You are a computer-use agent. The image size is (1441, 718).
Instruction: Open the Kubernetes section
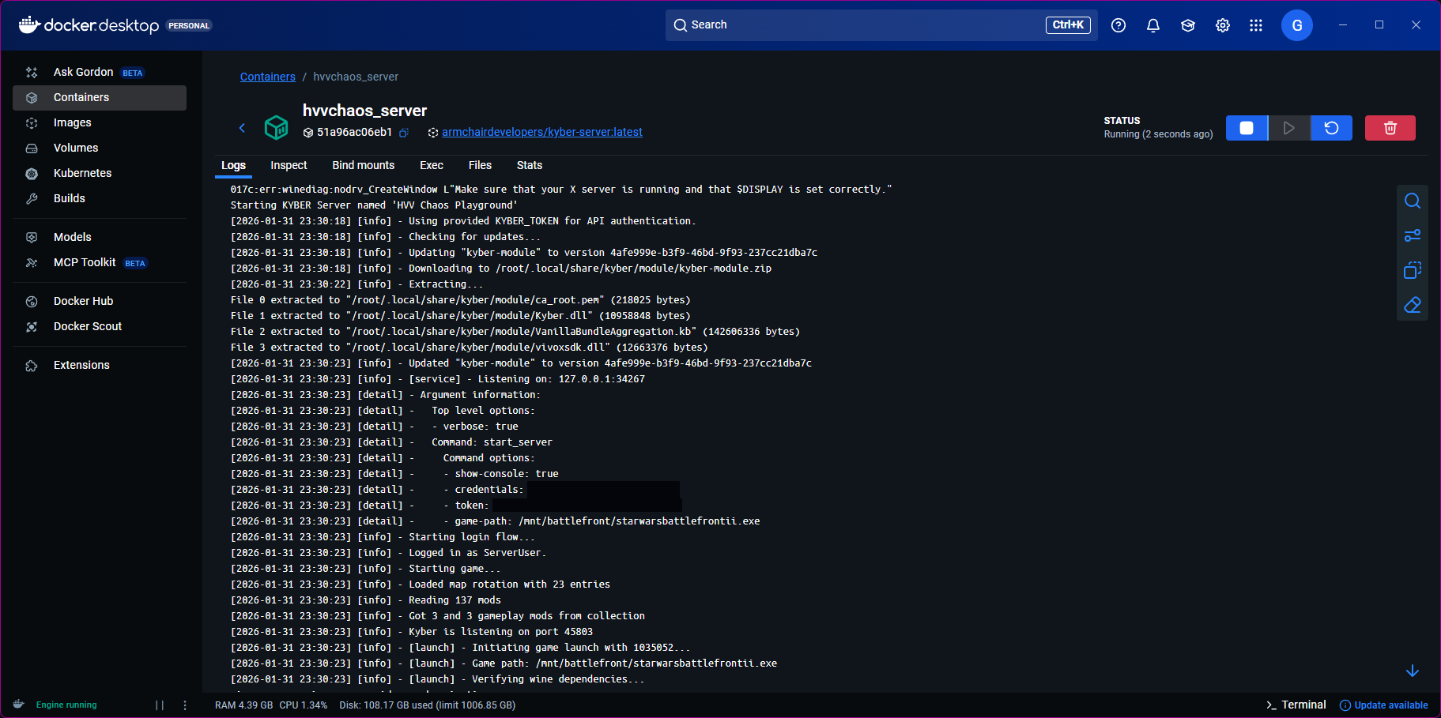[100, 173]
